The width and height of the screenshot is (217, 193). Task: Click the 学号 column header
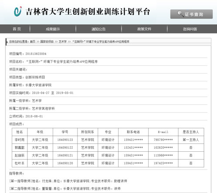pyautogui.click(x=65, y=132)
